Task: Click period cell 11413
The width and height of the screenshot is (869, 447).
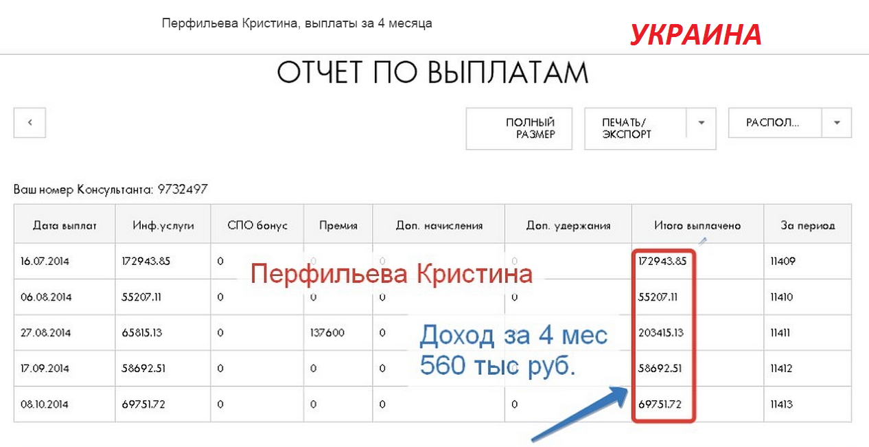Action: 807,404
